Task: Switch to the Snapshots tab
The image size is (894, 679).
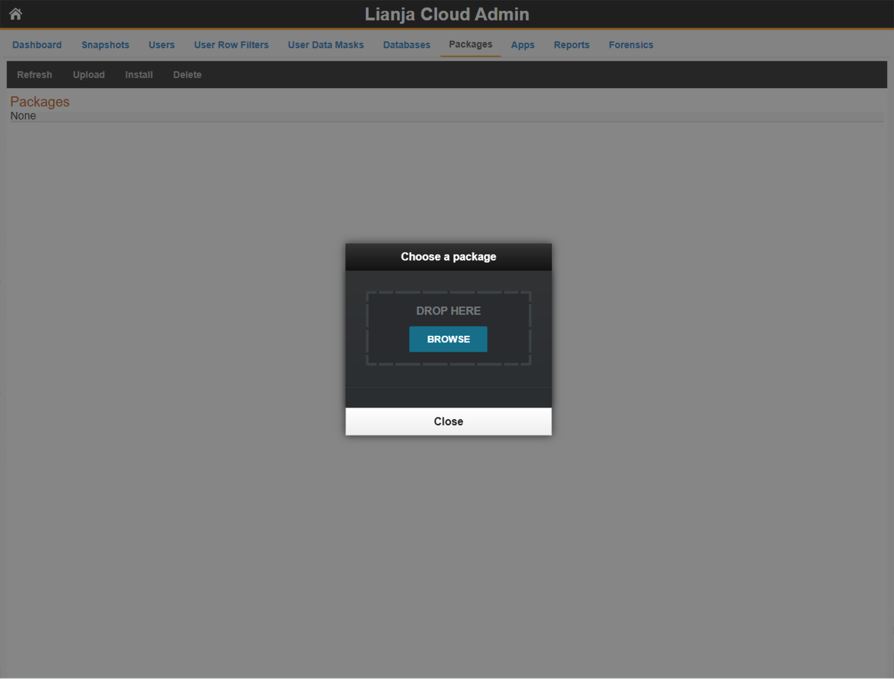Action: (x=105, y=45)
